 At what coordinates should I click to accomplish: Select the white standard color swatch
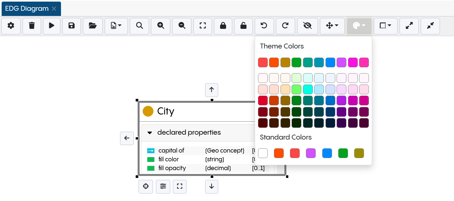pos(263,153)
